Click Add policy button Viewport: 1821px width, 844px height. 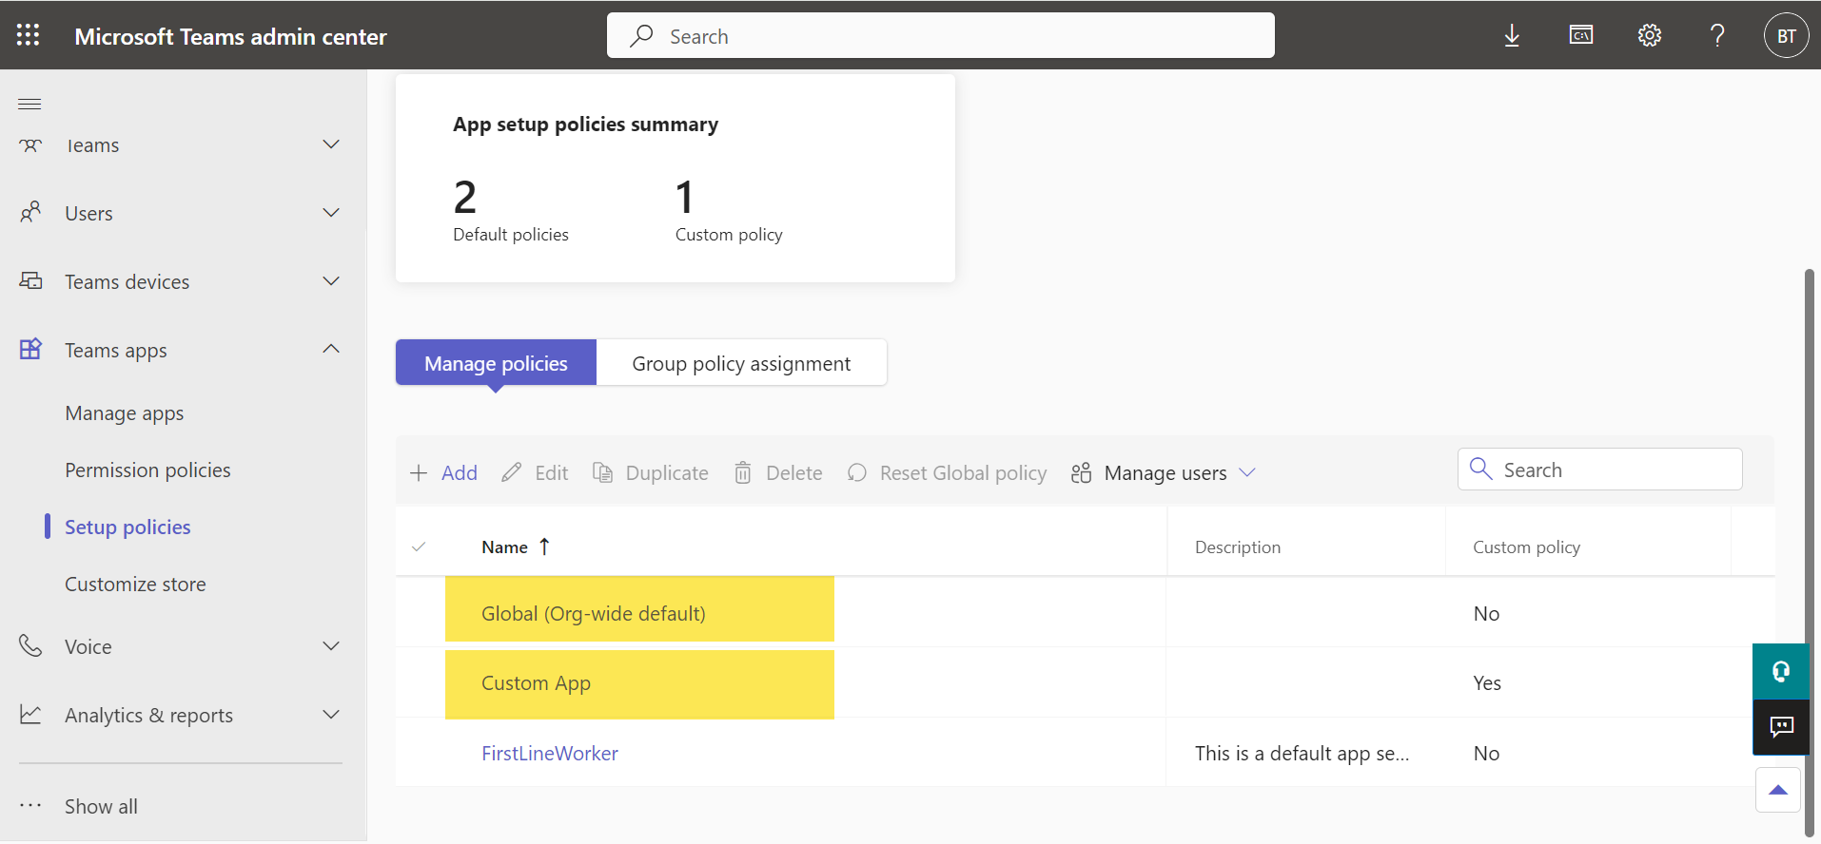443,472
